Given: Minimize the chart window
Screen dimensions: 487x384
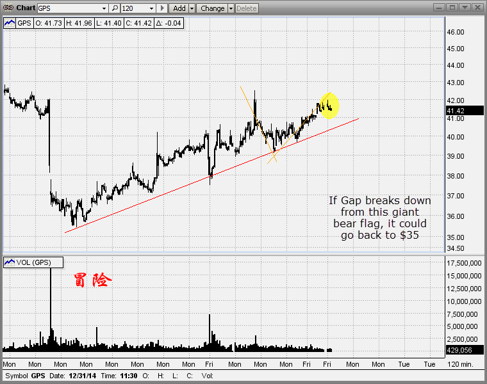Looking at the screenshot, I should [439, 8].
